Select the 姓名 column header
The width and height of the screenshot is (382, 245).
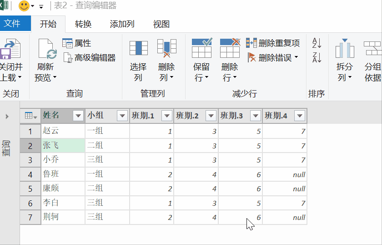pos(63,115)
